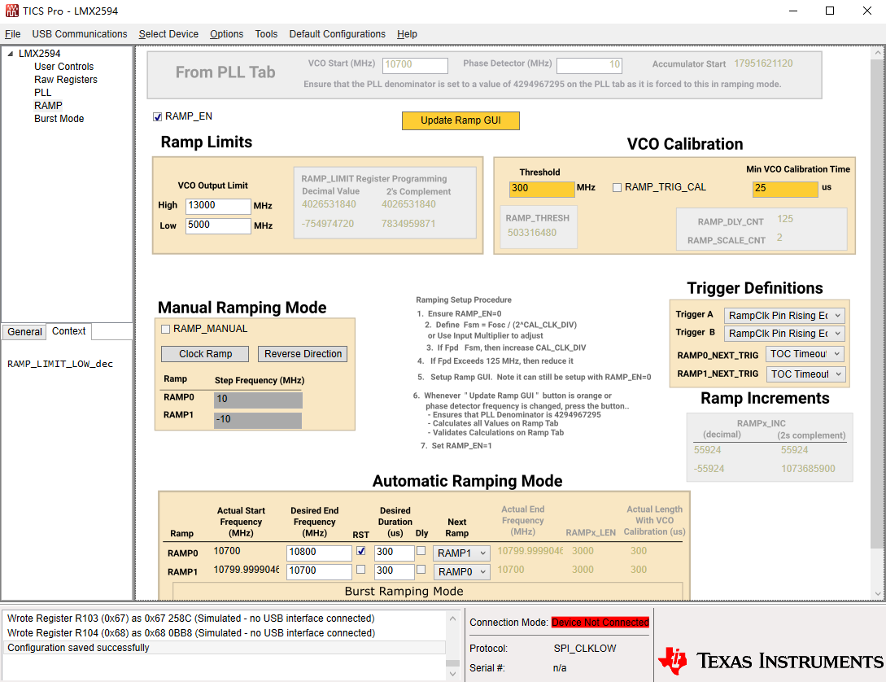Open the RAMP1_NEXT_TRIG dropdown
This screenshot has height=682, width=886.
pos(805,374)
